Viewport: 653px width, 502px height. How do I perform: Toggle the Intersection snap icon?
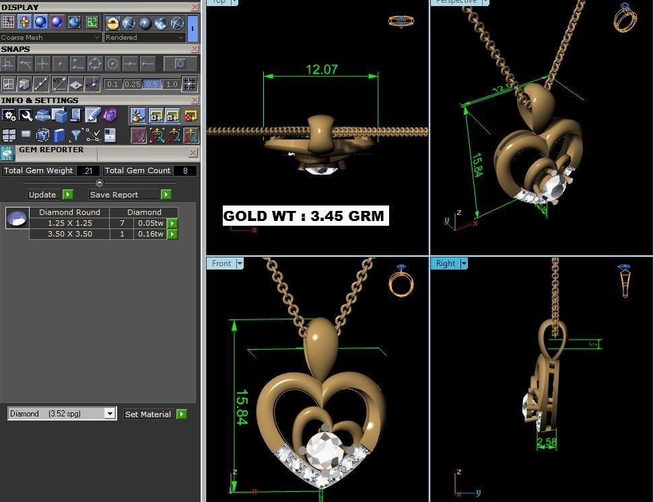[x=42, y=64]
